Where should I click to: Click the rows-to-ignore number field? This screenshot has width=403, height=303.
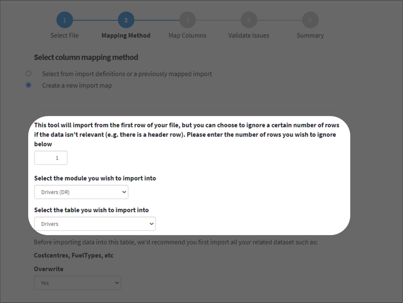tap(51, 158)
